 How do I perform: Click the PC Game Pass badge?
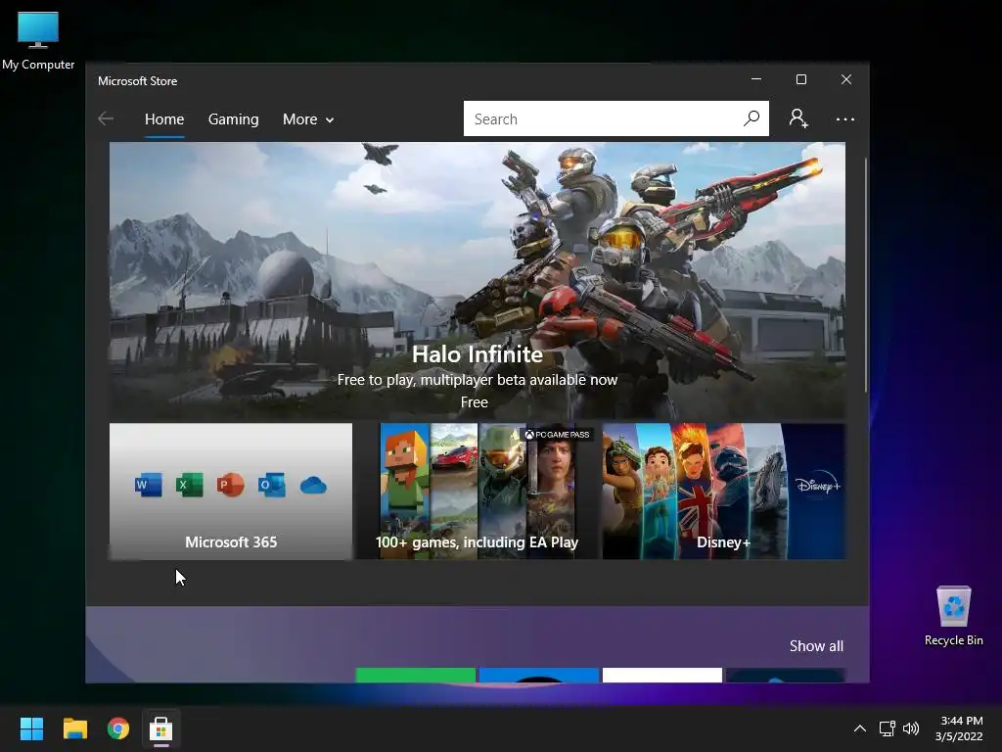557,434
